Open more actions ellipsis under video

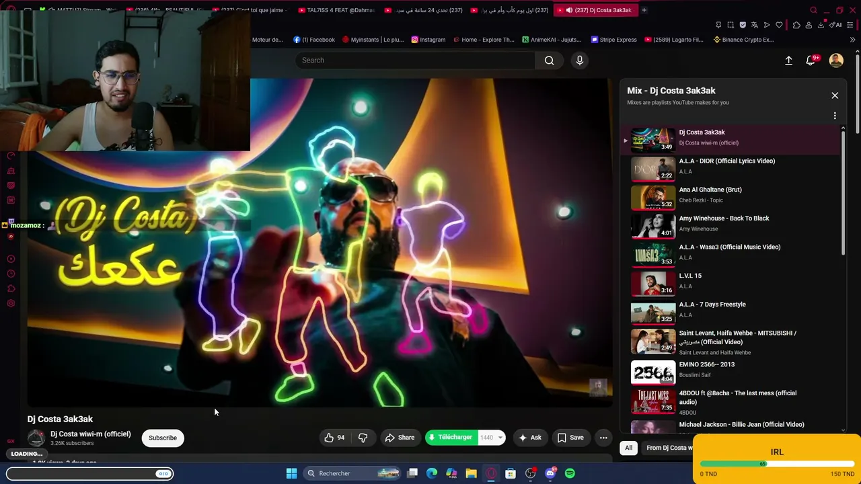[x=603, y=438]
